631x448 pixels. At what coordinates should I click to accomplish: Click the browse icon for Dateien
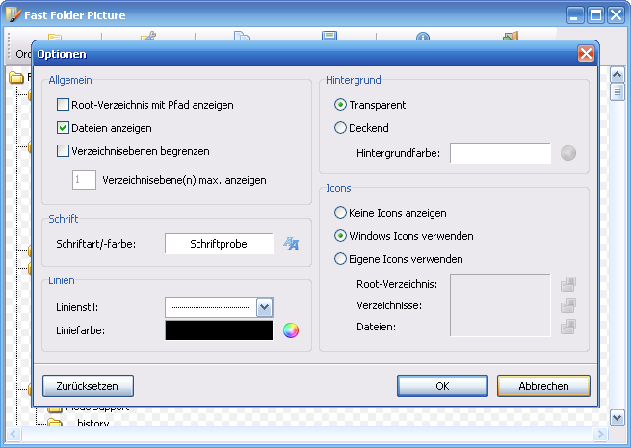(x=568, y=328)
